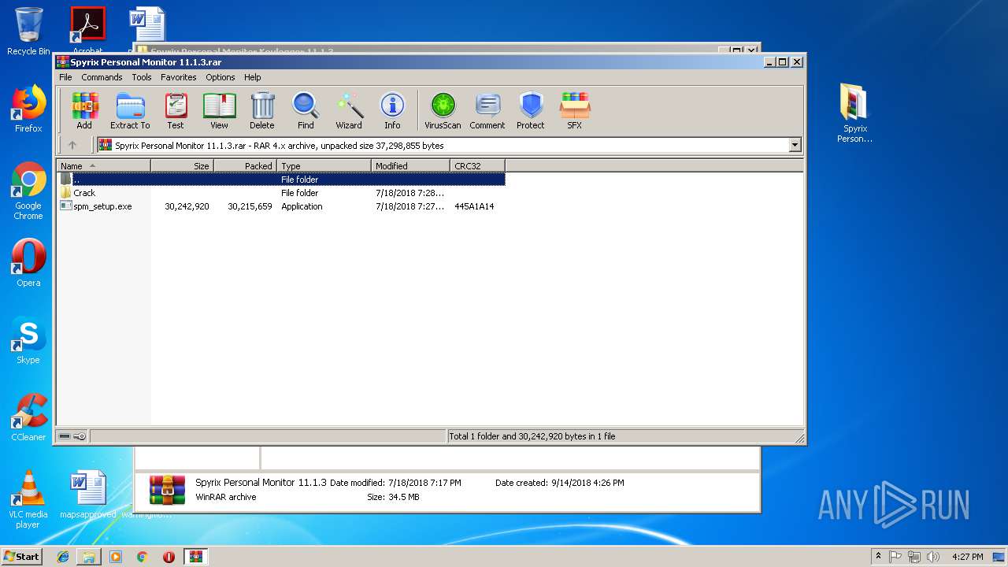Click packed size 30,215,659
Viewport: 1008px width, 567px height.
click(250, 206)
